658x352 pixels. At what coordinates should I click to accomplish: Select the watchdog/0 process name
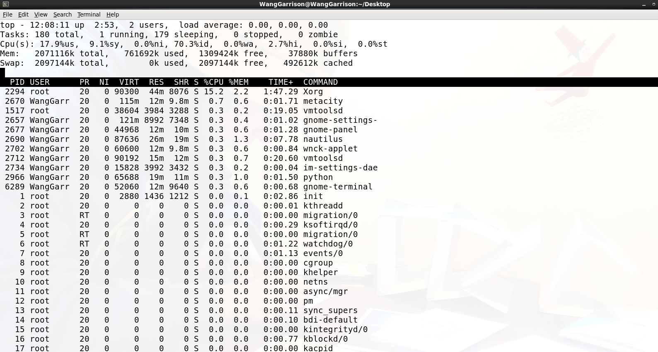(x=328, y=244)
